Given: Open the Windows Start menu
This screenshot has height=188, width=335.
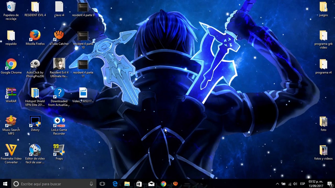Looking at the screenshot, I should tap(5, 184).
